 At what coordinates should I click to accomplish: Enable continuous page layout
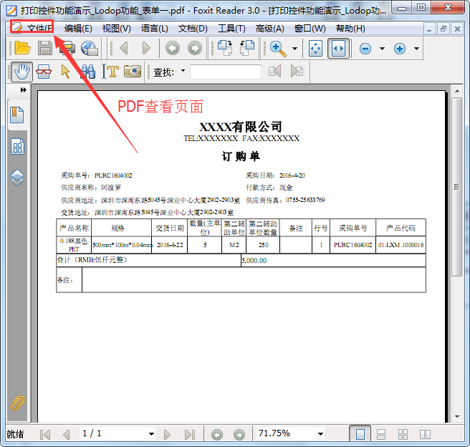[382, 433]
